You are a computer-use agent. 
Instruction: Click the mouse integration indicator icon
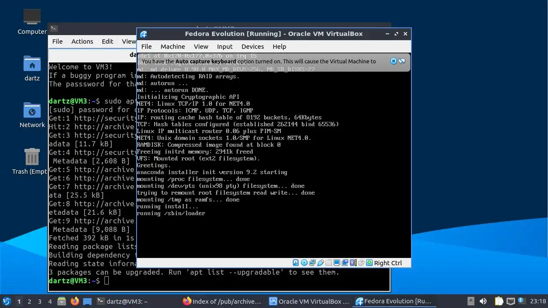(x=361, y=263)
